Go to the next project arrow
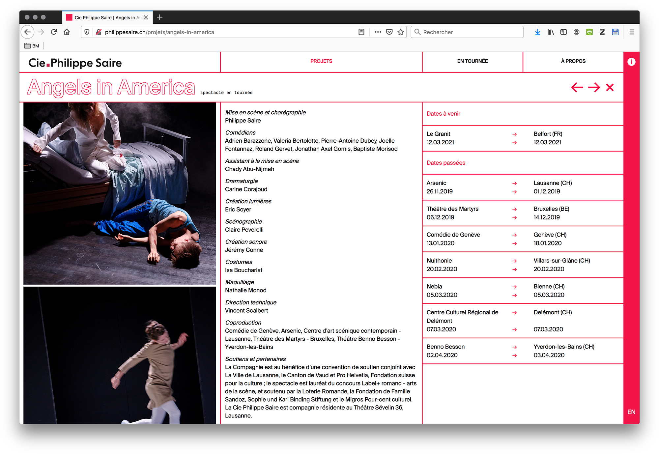659x454 pixels. (594, 87)
